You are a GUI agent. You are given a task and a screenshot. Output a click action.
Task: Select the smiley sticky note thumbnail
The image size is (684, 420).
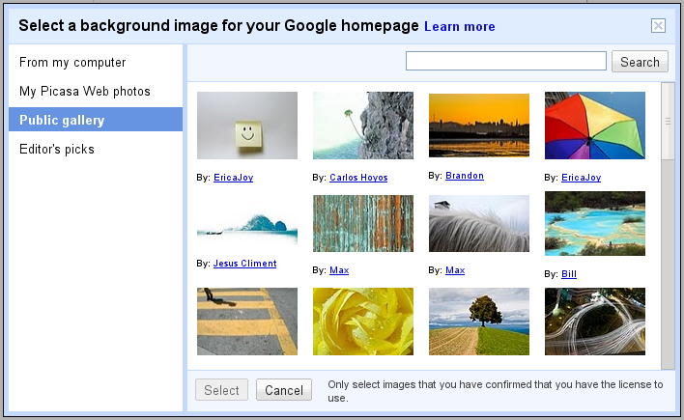tap(247, 126)
